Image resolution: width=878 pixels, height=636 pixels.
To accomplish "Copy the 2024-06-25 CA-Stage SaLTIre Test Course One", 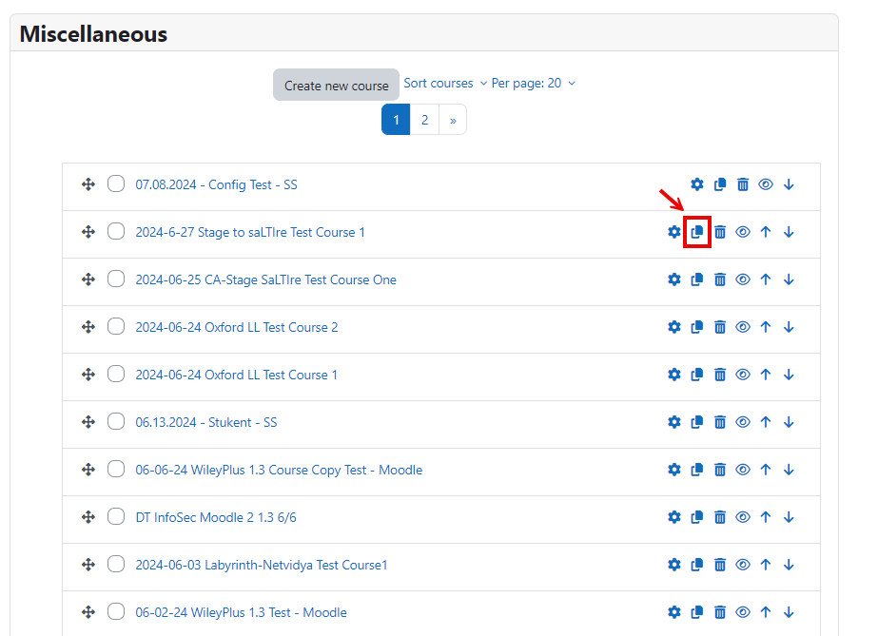I will (x=696, y=279).
